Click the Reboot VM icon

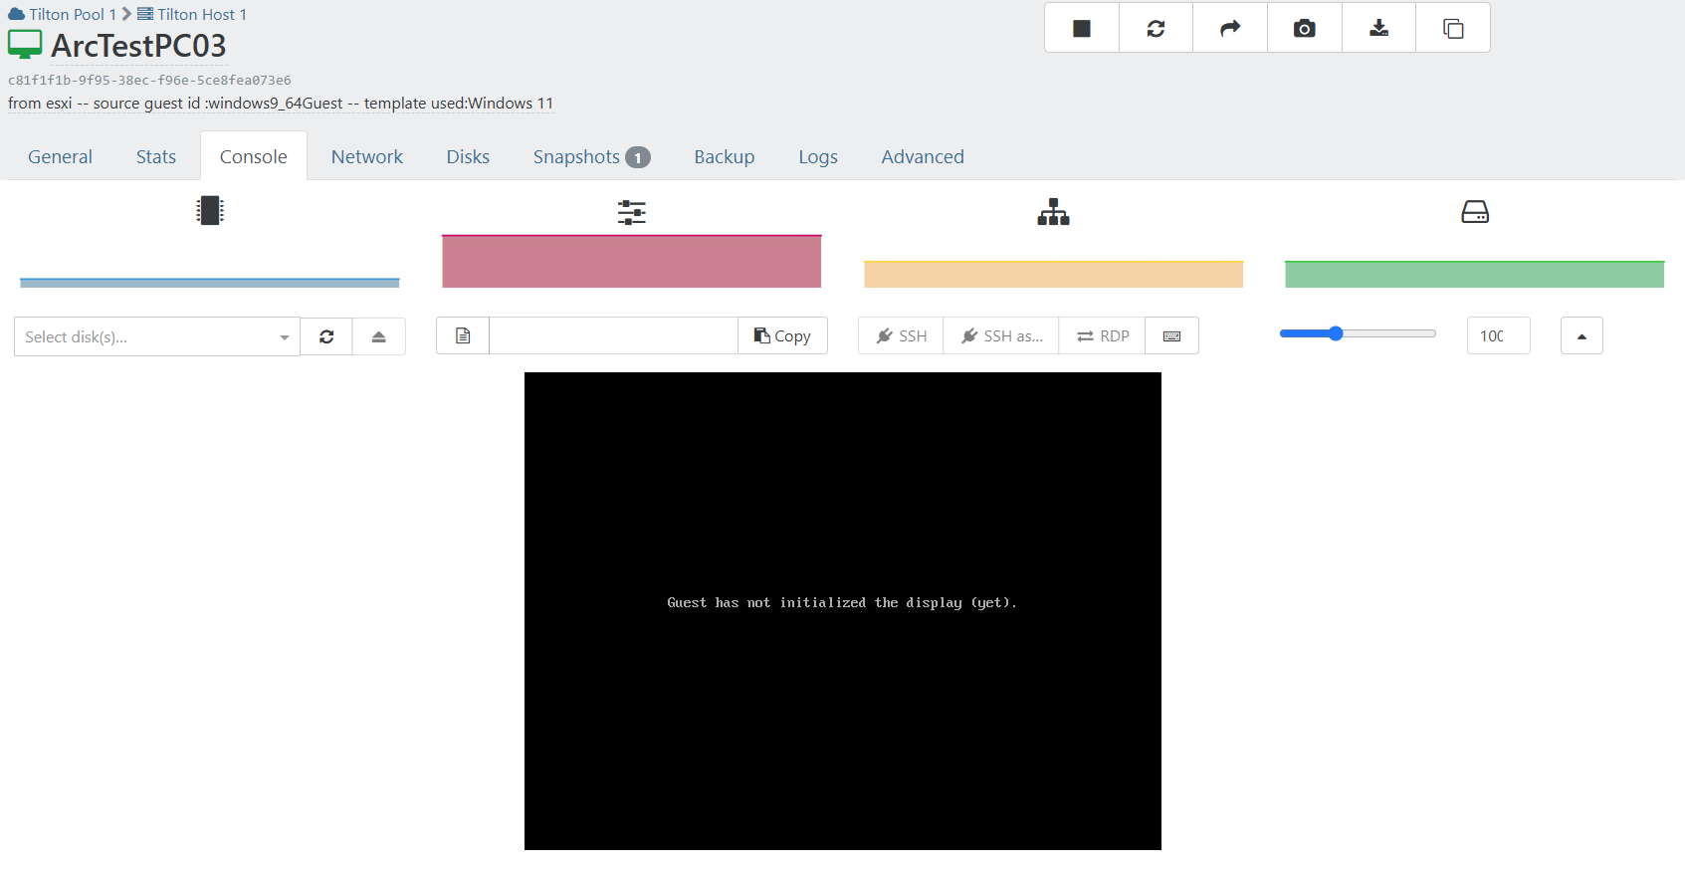1156,28
